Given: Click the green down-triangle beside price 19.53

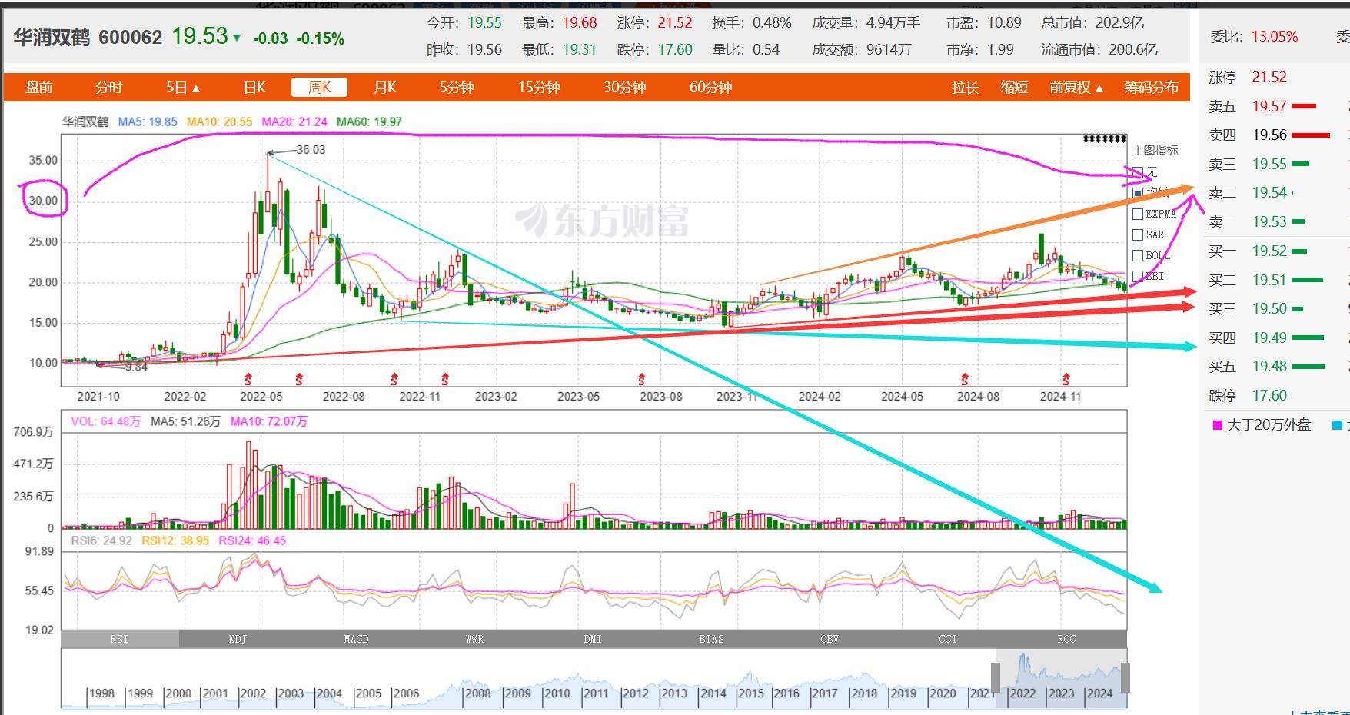Looking at the screenshot, I should 237,38.
